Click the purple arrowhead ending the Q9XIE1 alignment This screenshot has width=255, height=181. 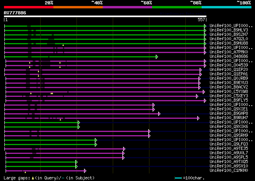coord(154,109)
